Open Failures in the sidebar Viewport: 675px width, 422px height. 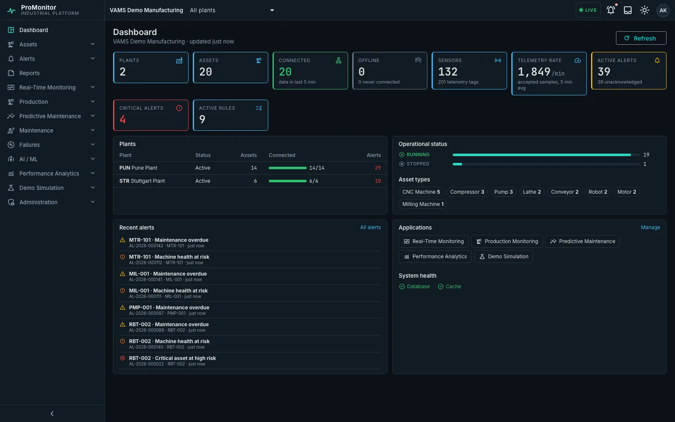click(x=52, y=145)
